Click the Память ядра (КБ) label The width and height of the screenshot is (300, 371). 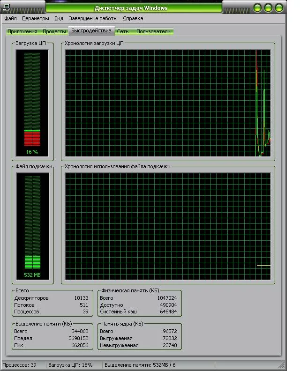122,324
